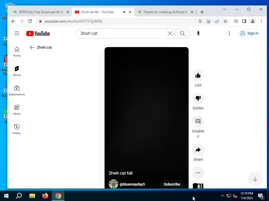Mute the YouTube tab via speaker icon

coord(124,12)
